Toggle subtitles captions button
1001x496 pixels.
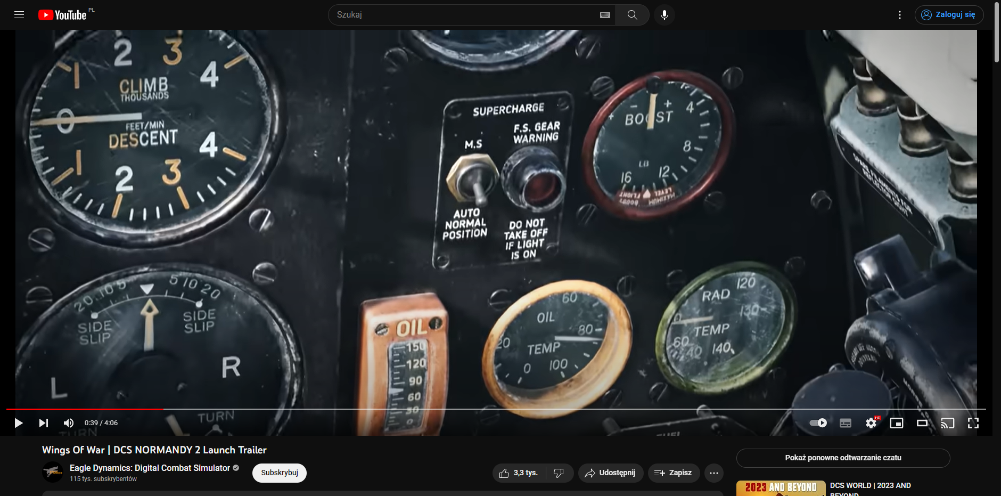tap(846, 423)
